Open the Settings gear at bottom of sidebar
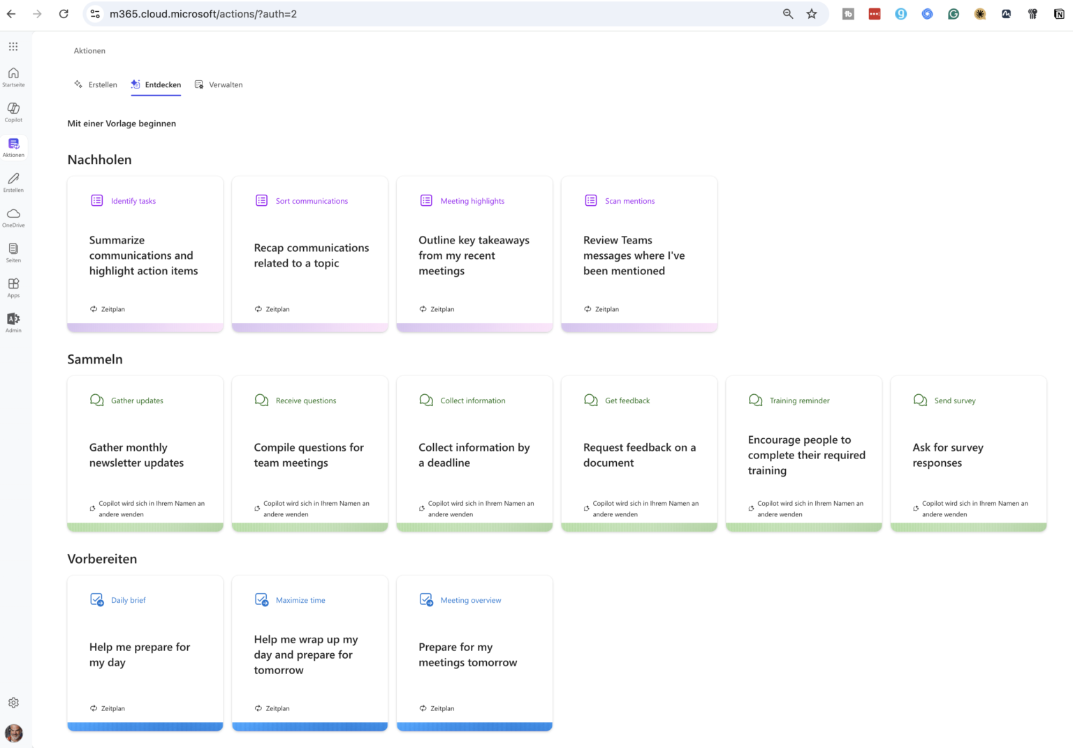The height and width of the screenshot is (748, 1073). click(x=13, y=703)
